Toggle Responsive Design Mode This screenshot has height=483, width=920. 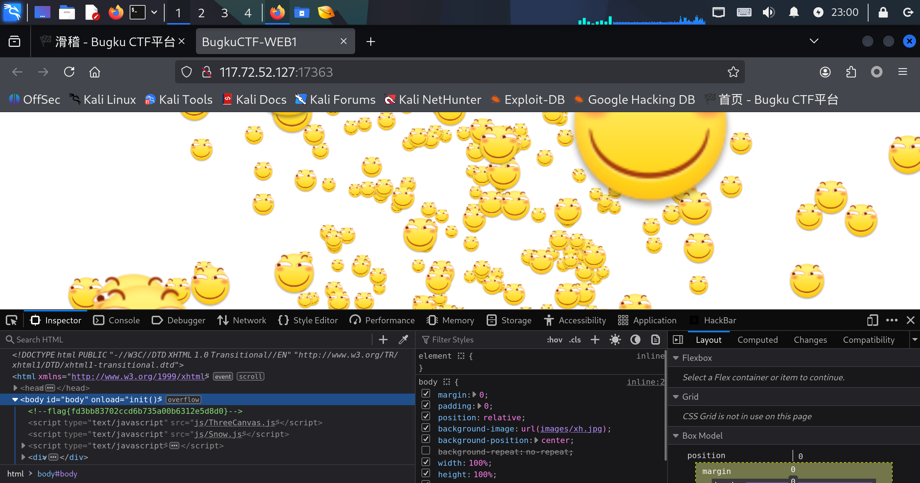[x=872, y=320]
